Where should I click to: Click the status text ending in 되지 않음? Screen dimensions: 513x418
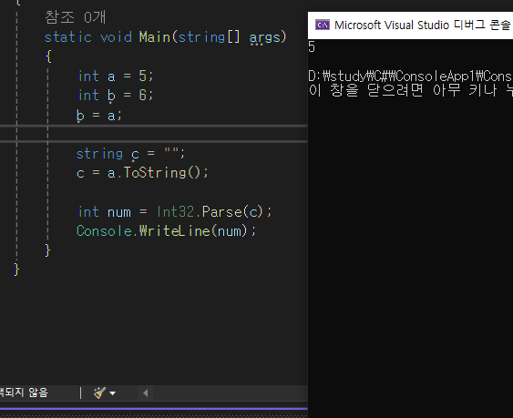click(24, 393)
